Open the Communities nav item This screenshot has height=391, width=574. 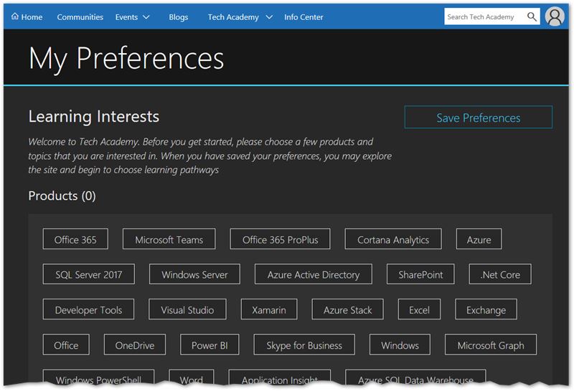click(80, 17)
